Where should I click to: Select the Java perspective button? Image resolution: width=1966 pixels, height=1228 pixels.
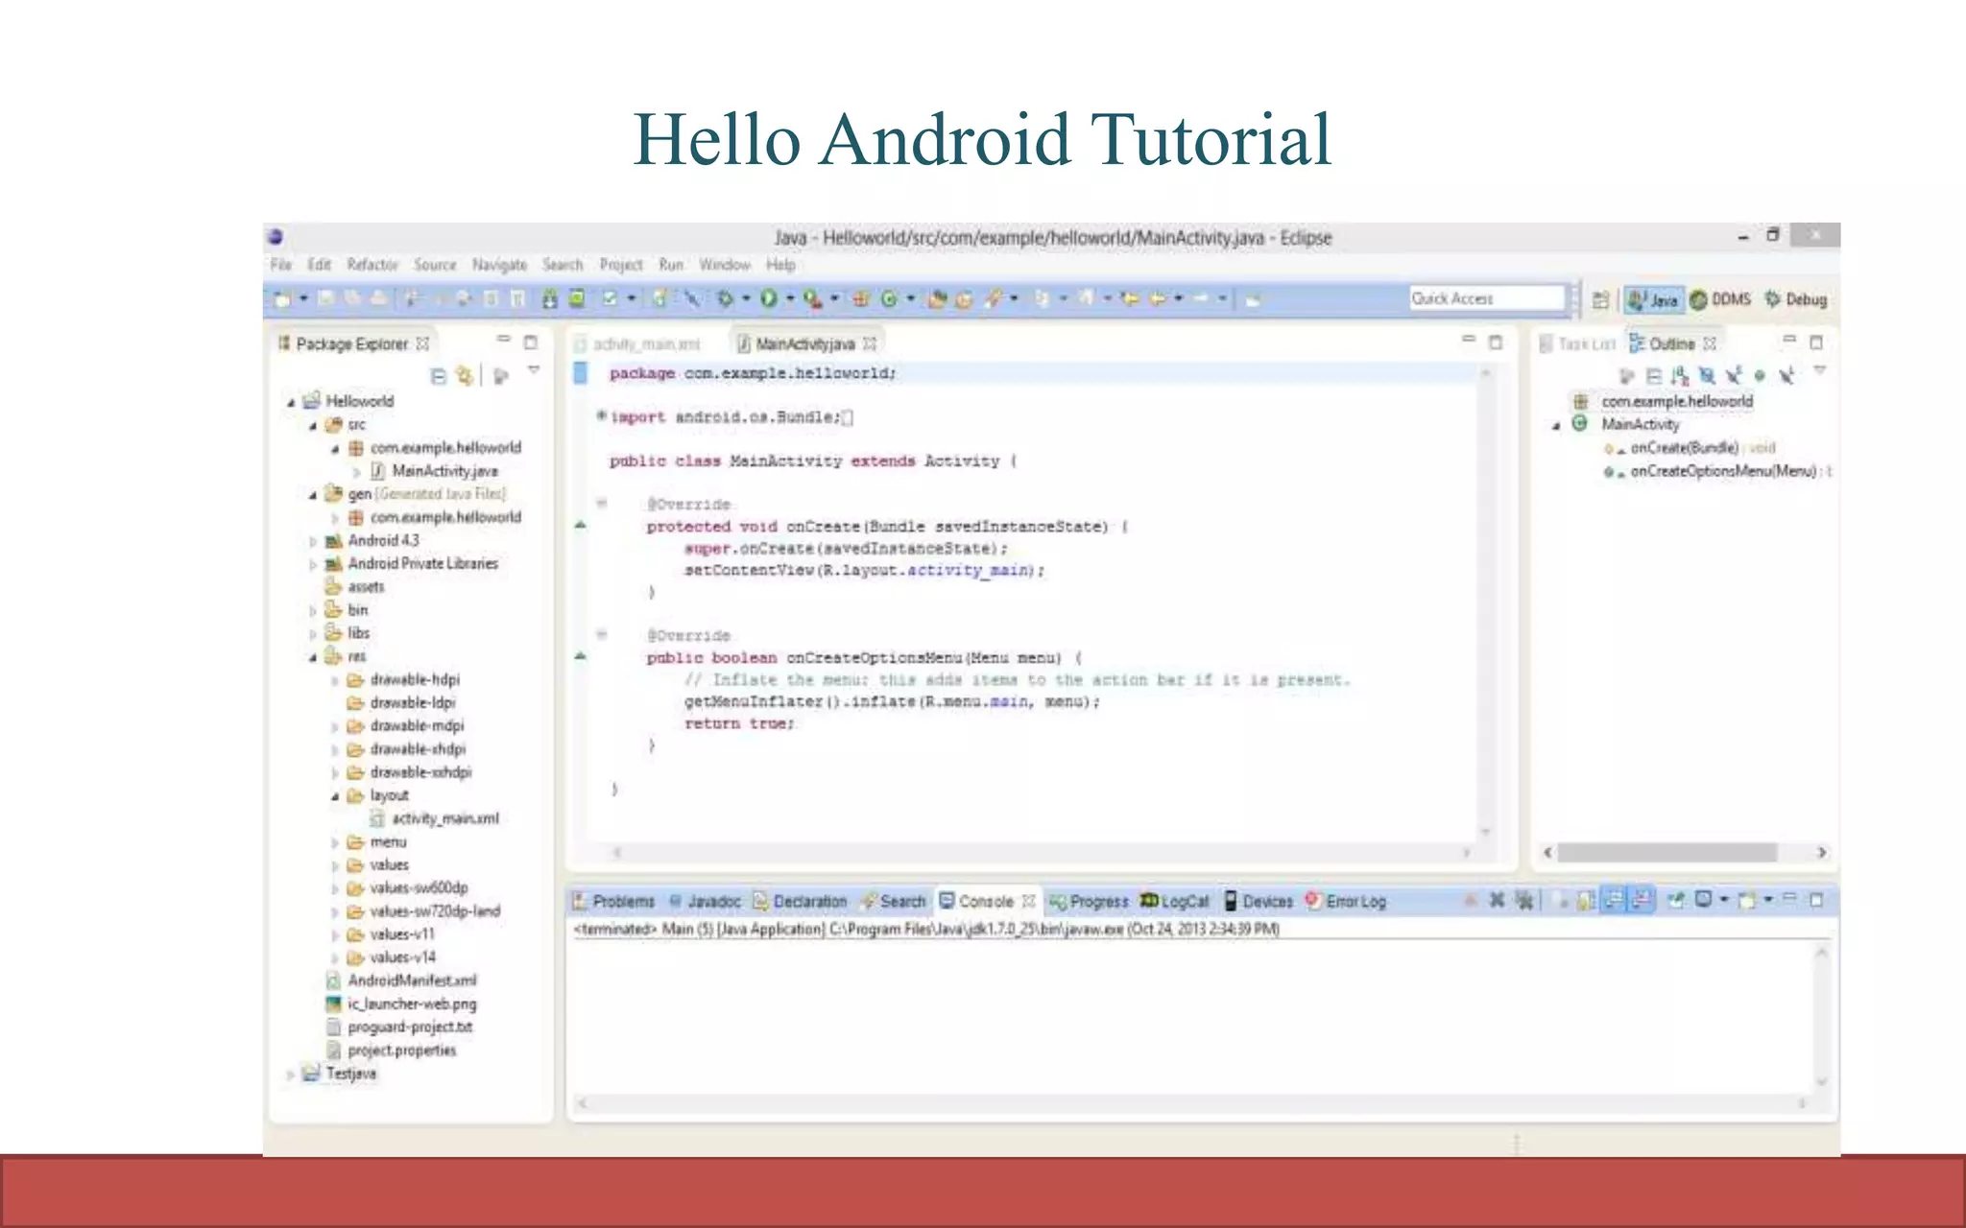(1653, 299)
